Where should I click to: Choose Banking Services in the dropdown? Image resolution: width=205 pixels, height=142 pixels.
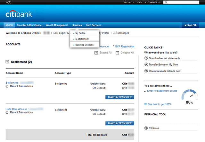[84, 45]
